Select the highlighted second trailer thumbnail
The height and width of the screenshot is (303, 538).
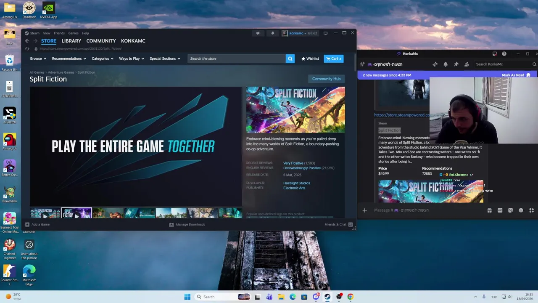click(x=76, y=213)
